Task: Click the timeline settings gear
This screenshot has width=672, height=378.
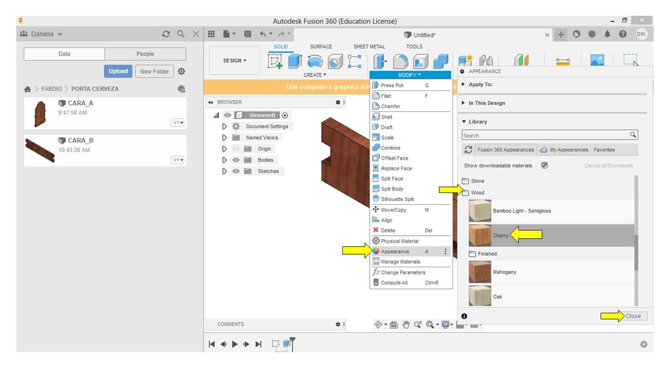Action: tap(644, 344)
